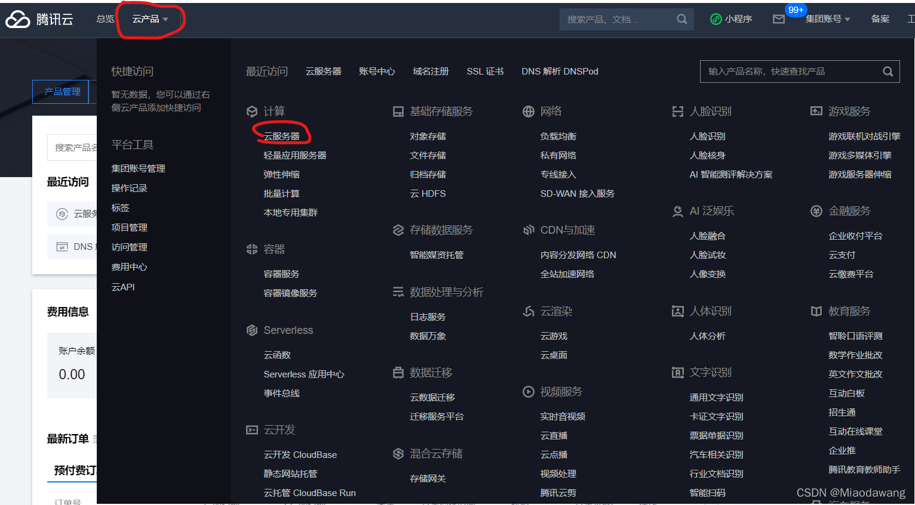915x505 pixels.
Task: Click the 云开发 category icon
Action: pos(252,430)
